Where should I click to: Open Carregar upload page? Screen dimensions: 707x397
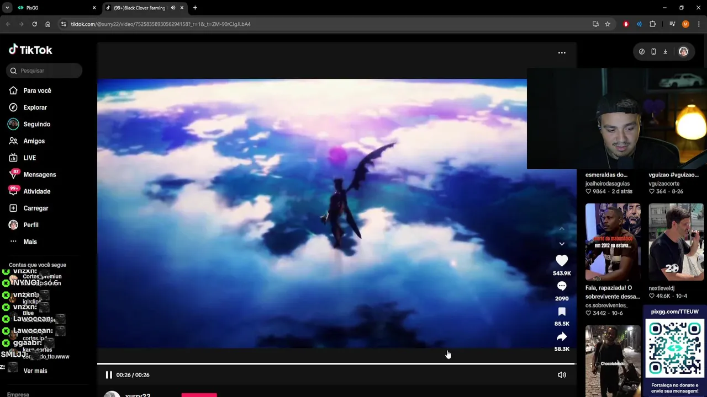(35, 208)
